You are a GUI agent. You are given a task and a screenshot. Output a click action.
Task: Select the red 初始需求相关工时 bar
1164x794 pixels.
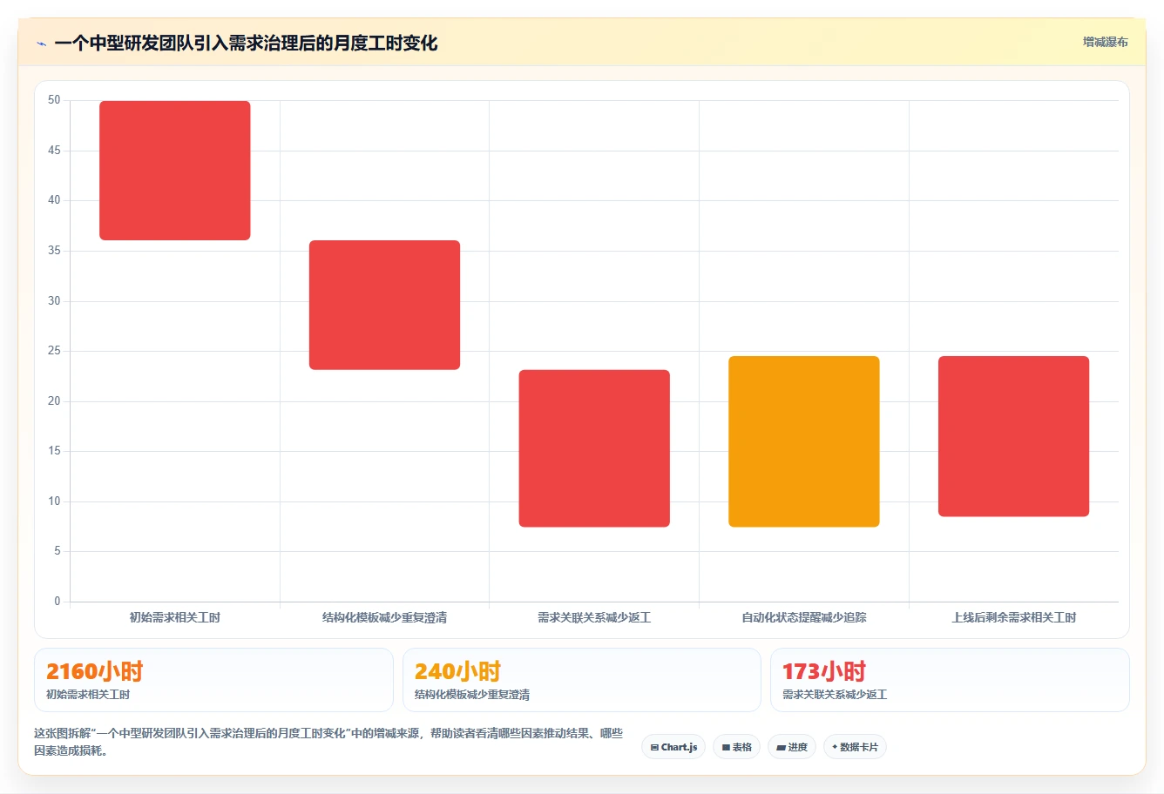click(175, 171)
